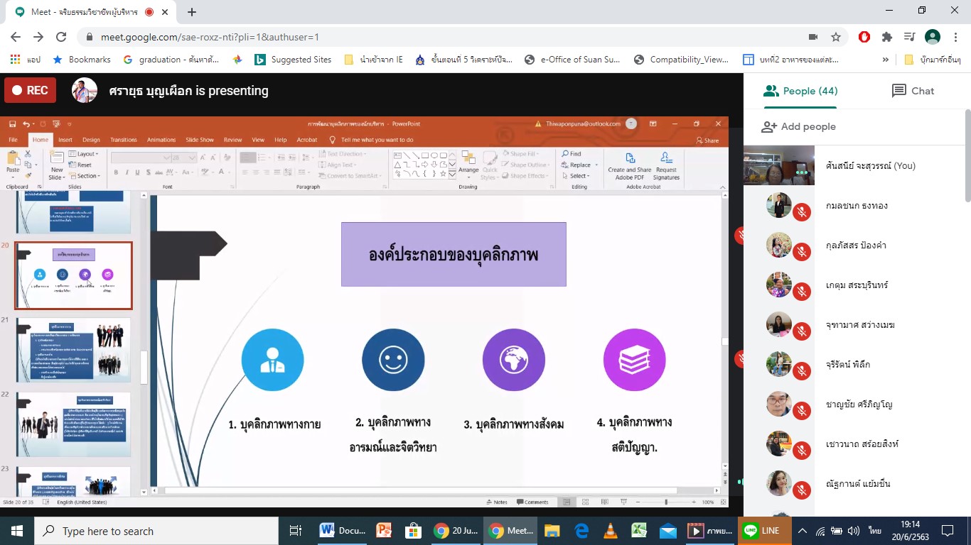
Task: Click the Arrange button
Action: (468, 163)
